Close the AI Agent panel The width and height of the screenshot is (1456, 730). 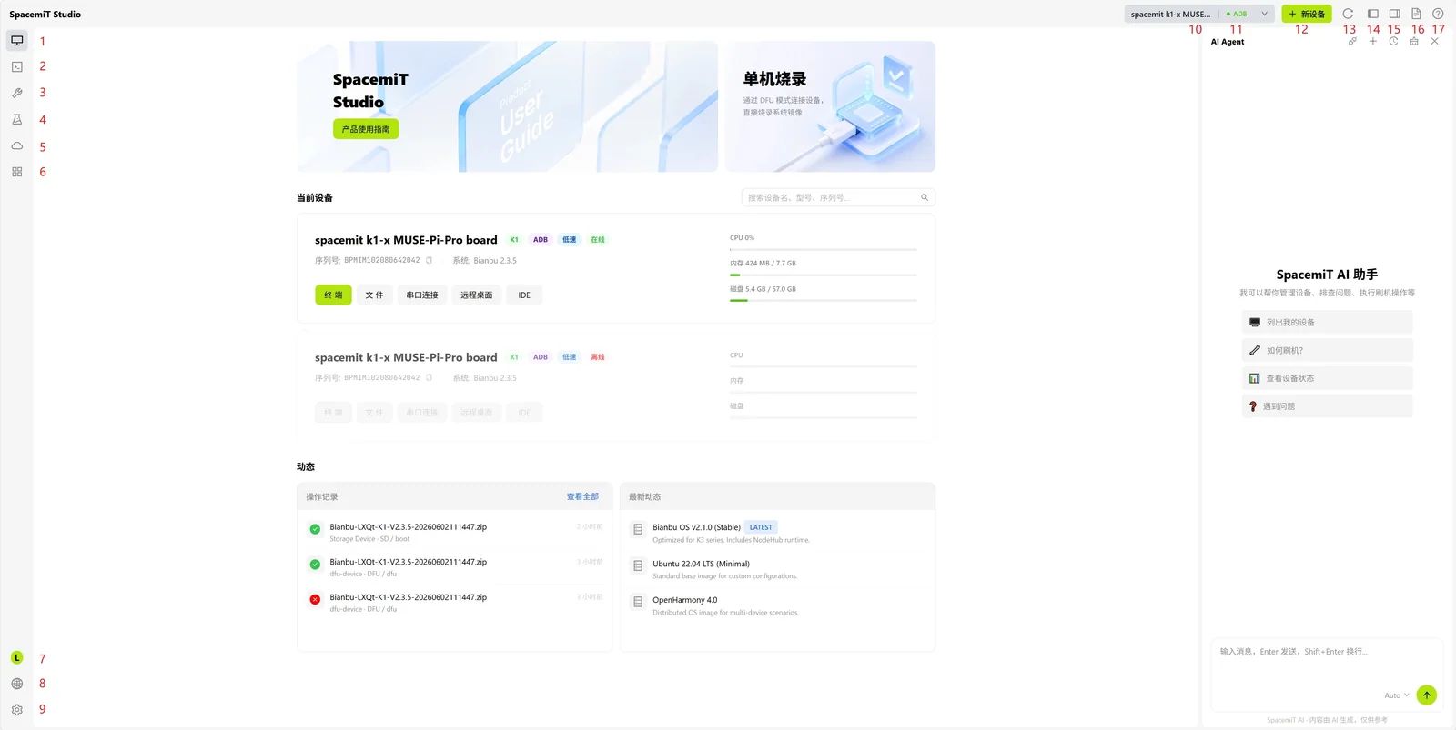pos(1435,41)
